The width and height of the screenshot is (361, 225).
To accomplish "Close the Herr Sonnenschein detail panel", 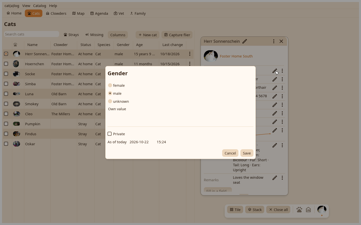I will pyautogui.click(x=281, y=41).
